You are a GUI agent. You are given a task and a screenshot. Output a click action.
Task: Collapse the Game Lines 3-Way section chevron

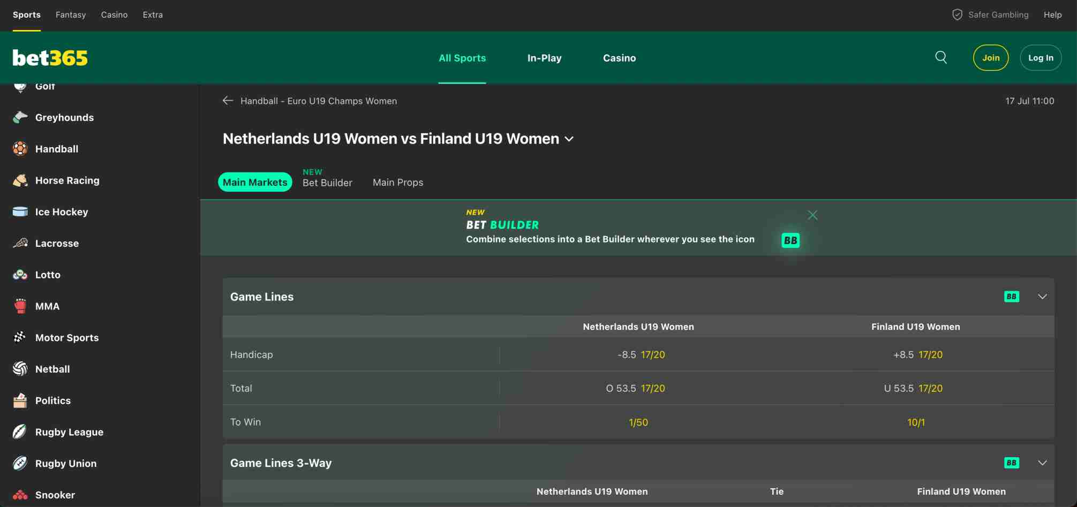[x=1043, y=463]
